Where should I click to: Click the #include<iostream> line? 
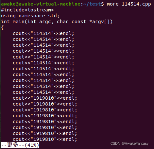click(27, 10)
